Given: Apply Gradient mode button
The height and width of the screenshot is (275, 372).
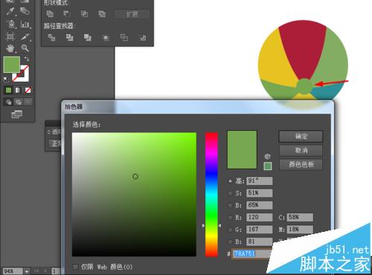Looking at the screenshot, I should 18,90.
